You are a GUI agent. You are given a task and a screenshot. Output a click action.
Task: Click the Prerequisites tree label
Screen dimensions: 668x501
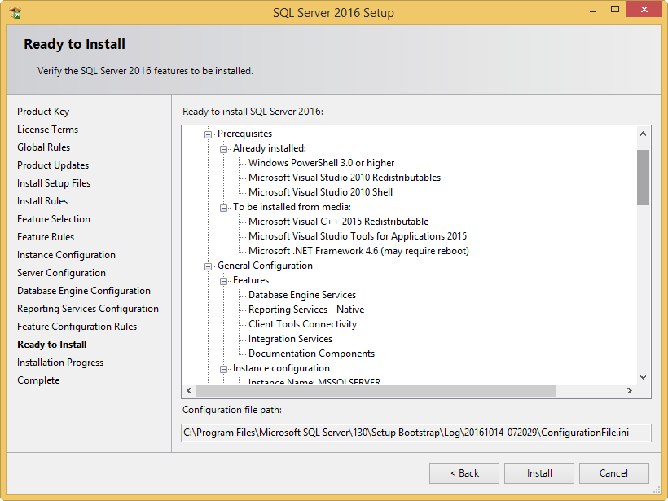point(244,134)
